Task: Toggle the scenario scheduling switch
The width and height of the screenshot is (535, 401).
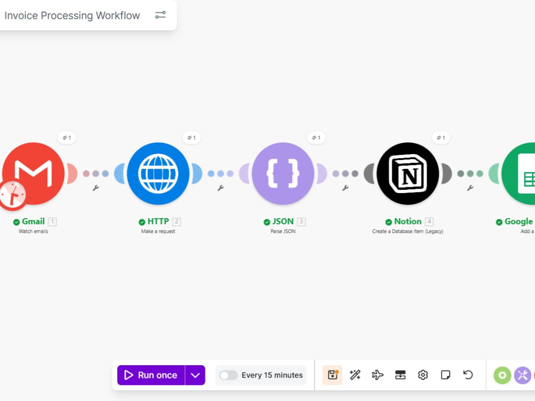Action: coord(228,375)
